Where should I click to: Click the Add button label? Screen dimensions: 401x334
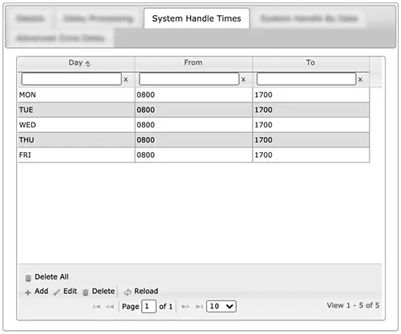pyautogui.click(x=42, y=291)
